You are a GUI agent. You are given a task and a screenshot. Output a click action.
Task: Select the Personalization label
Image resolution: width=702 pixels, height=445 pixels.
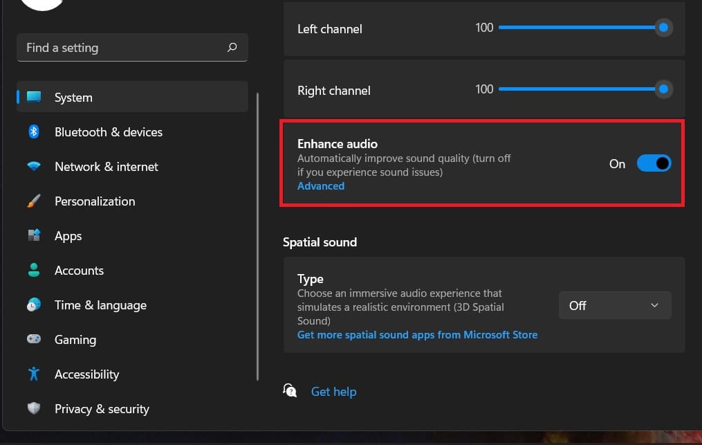(95, 201)
